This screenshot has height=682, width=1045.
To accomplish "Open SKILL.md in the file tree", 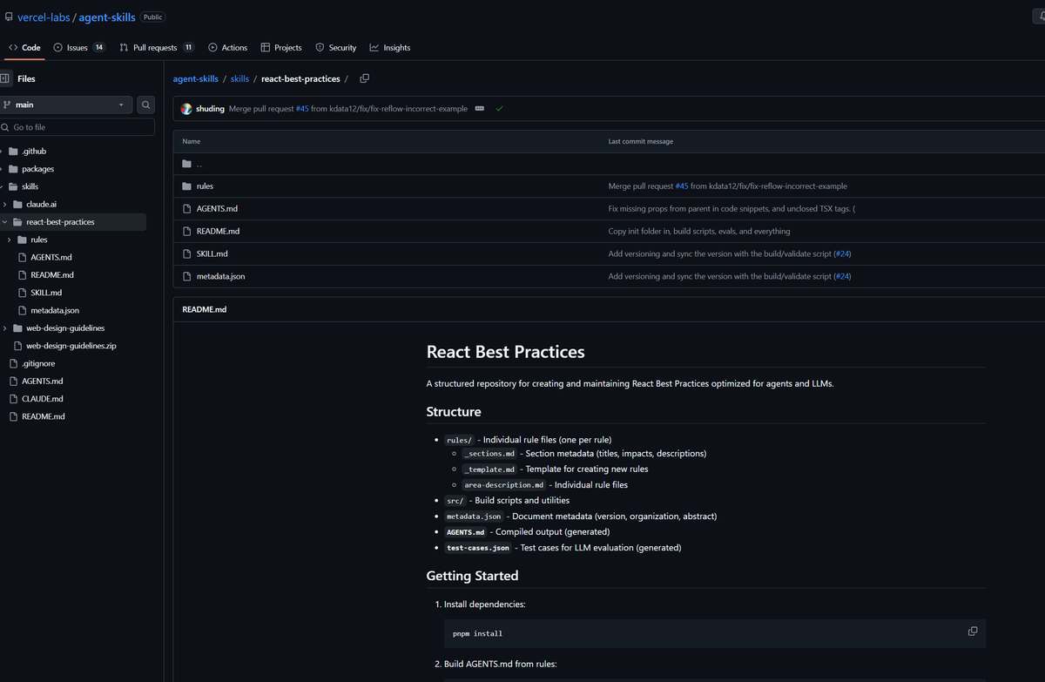I will (46, 293).
